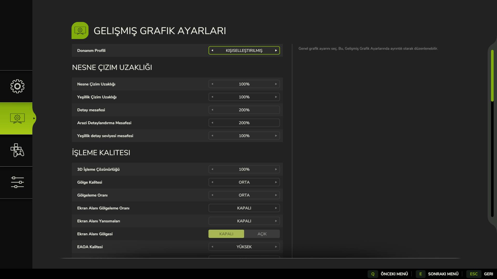The width and height of the screenshot is (497, 279).
Task: Increase Ekran Alanı Gölgeleme Oranı with right arrow
Action: click(x=276, y=208)
